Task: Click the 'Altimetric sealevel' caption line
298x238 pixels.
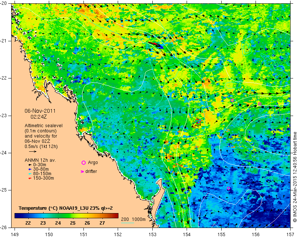Action: [44, 126]
